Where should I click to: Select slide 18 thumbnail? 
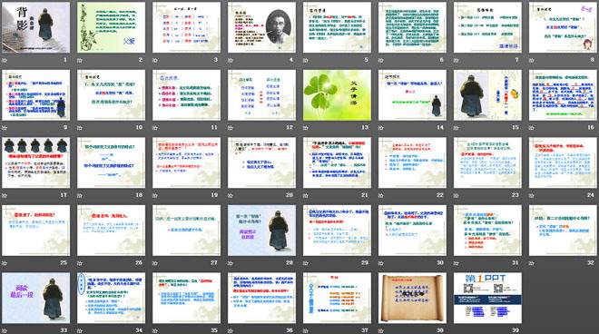111,162
